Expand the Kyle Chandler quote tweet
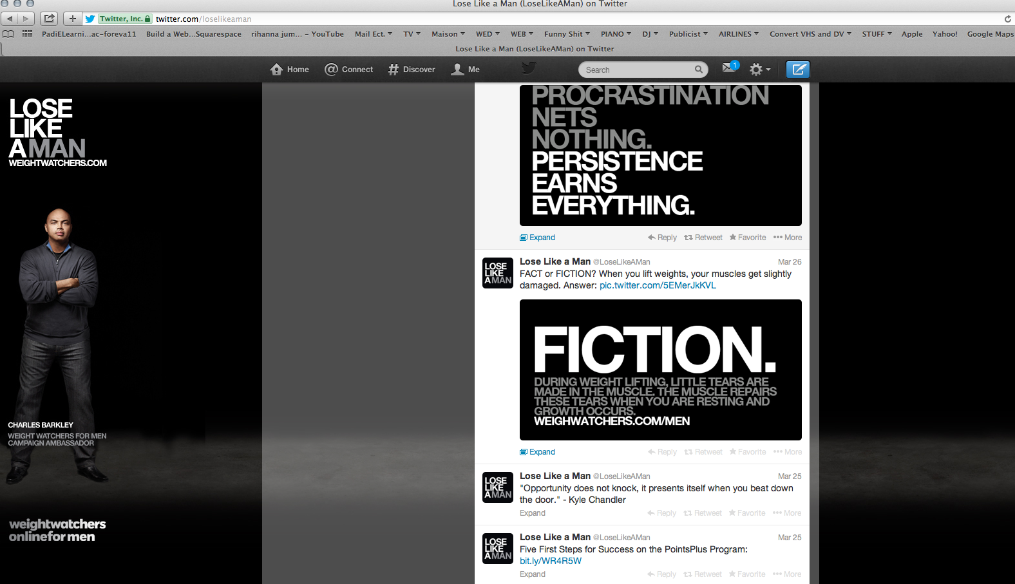Image resolution: width=1015 pixels, height=584 pixels. [x=533, y=513]
